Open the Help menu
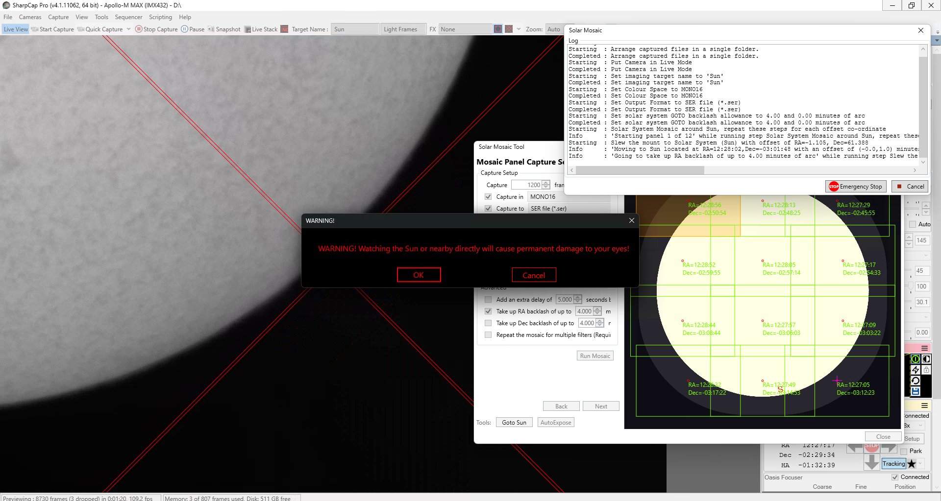 coord(185,17)
